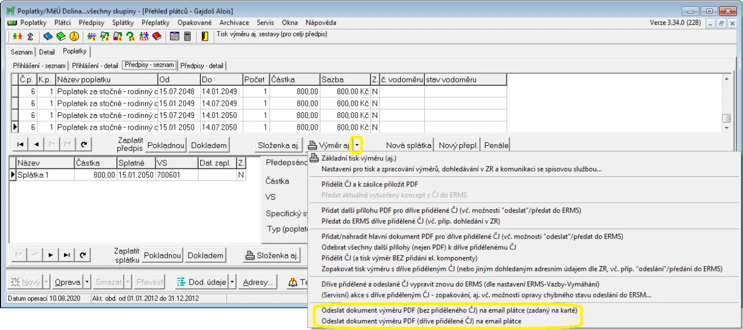Expand the Dod. údaje dropdown arrow
Viewport: 743px width, 330px height.
pos(233,282)
